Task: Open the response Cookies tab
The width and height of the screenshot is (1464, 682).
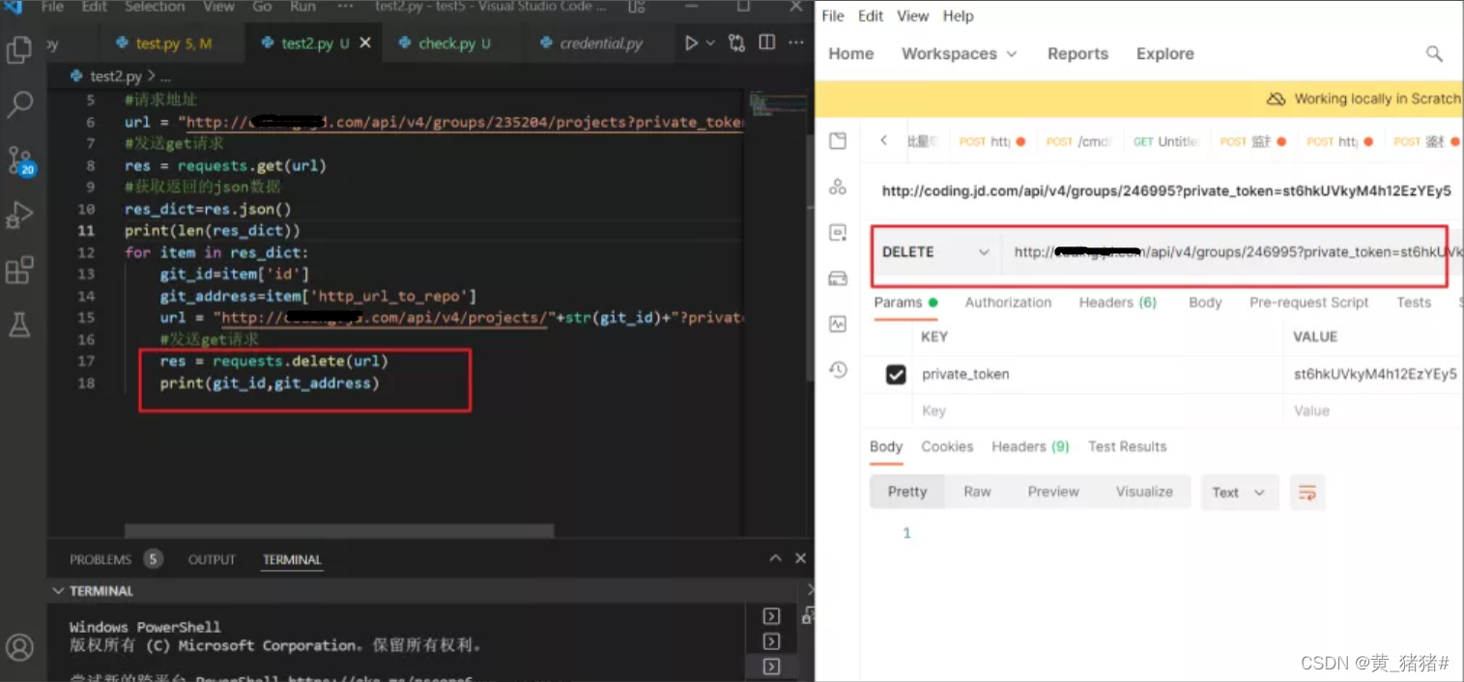Action: 947,446
